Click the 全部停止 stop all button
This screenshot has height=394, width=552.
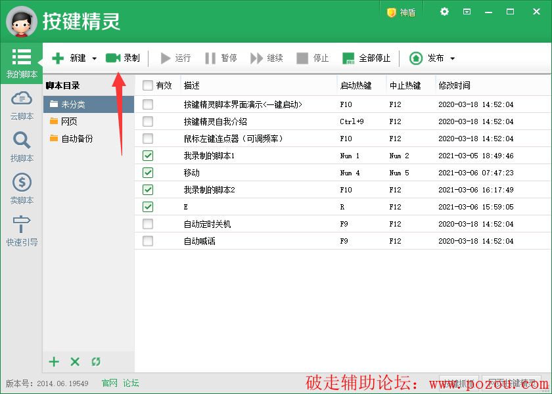[x=367, y=58]
